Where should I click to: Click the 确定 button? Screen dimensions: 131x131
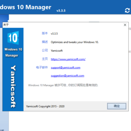117,106
